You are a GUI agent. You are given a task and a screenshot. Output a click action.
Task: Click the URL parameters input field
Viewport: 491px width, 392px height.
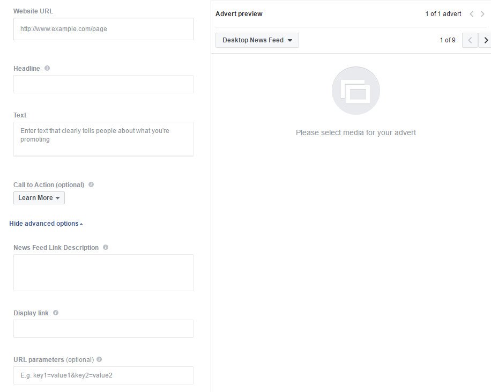(103, 375)
